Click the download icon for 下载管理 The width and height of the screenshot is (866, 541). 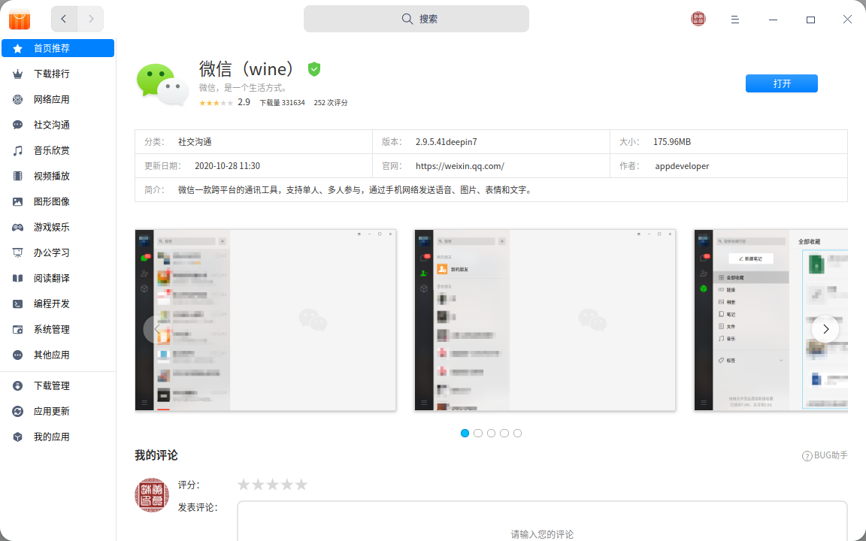[18, 386]
